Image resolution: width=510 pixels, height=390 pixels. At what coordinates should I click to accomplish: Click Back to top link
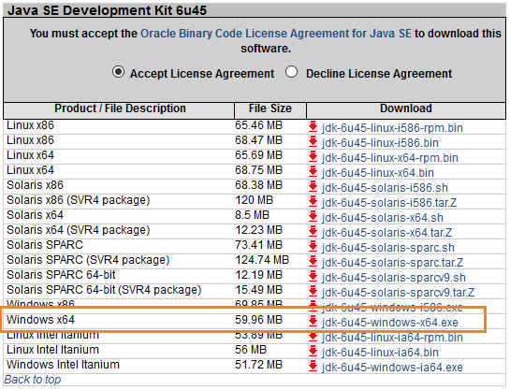[33, 380]
